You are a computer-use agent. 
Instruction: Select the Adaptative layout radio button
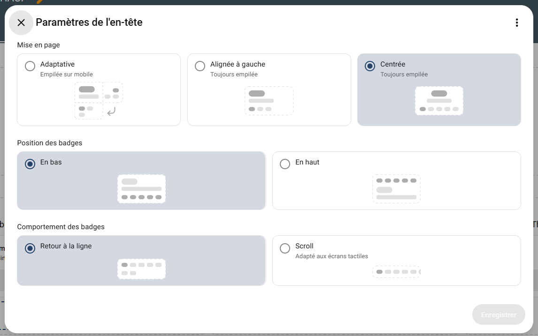(x=30, y=66)
